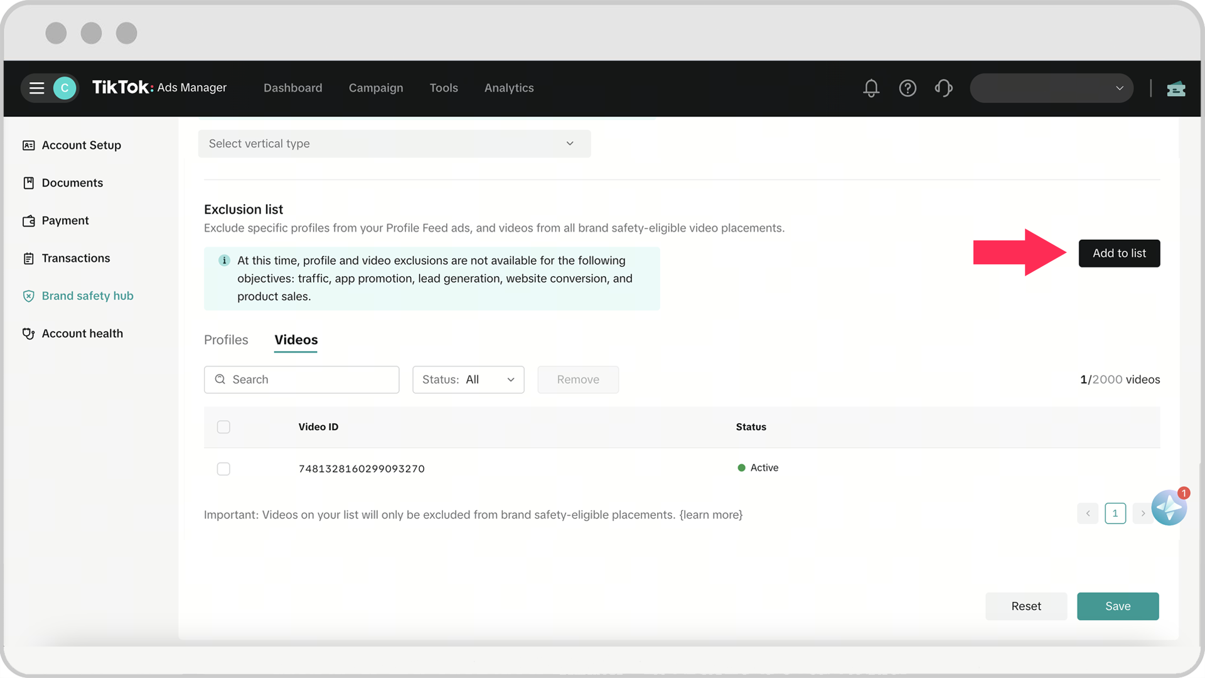Select page 1 in pagination
The image size is (1205, 678).
tap(1115, 514)
